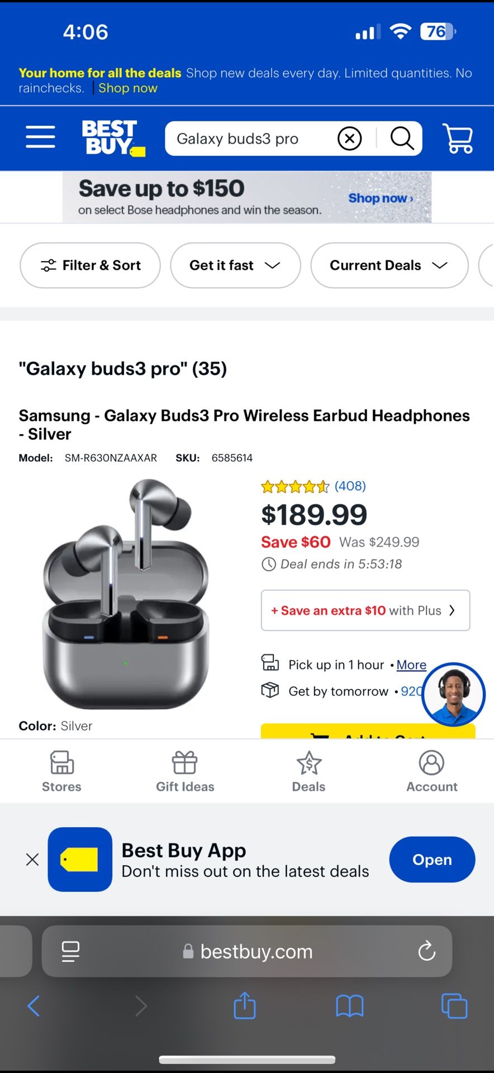Viewport: 494px width, 1073px height.
Task: Click the Shop now link in deals banner
Action: (x=128, y=88)
